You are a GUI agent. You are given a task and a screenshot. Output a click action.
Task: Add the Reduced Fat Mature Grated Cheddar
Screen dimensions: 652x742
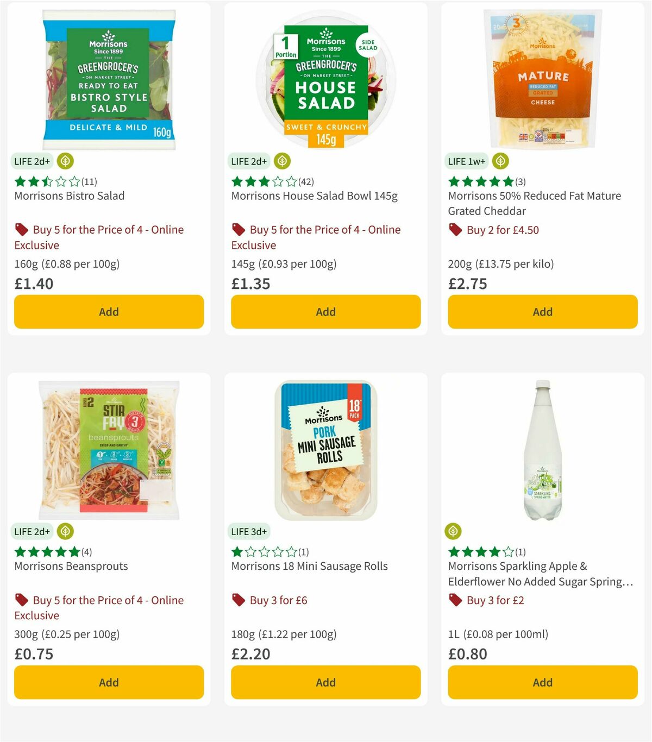point(542,312)
